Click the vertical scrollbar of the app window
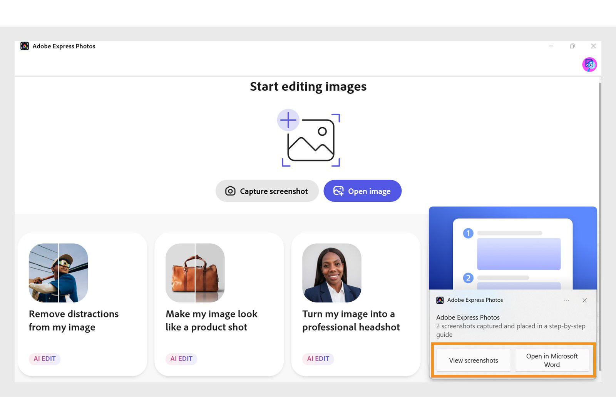616x397 pixels. (600, 227)
